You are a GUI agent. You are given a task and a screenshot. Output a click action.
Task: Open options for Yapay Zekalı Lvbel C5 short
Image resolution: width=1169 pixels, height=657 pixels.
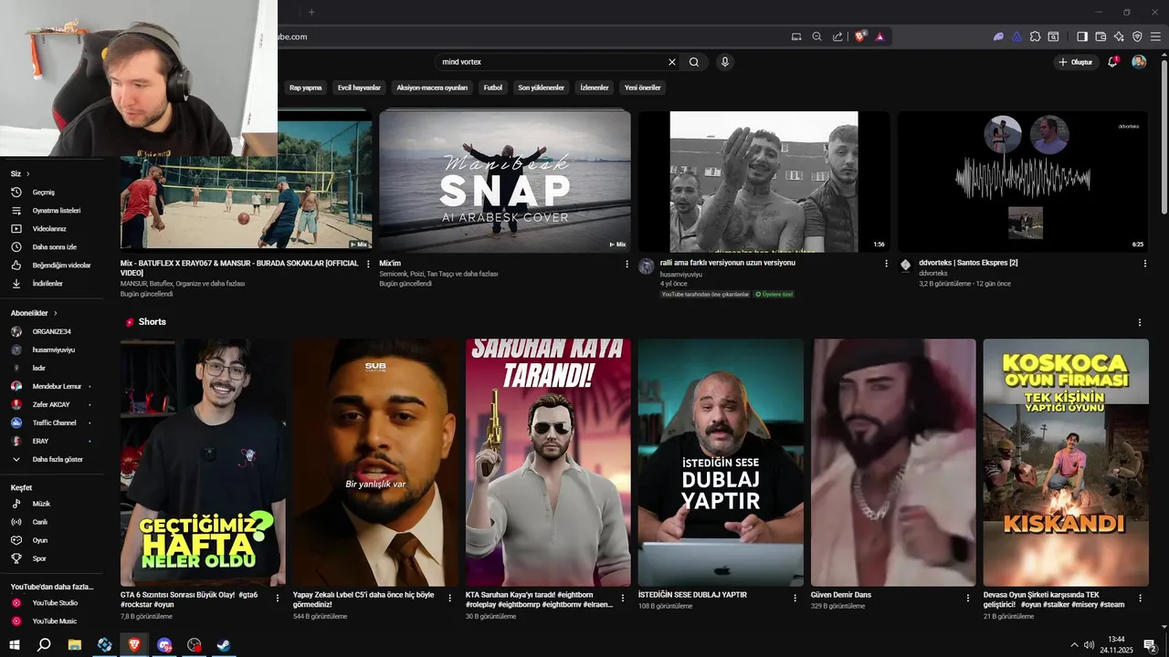(x=450, y=599)
